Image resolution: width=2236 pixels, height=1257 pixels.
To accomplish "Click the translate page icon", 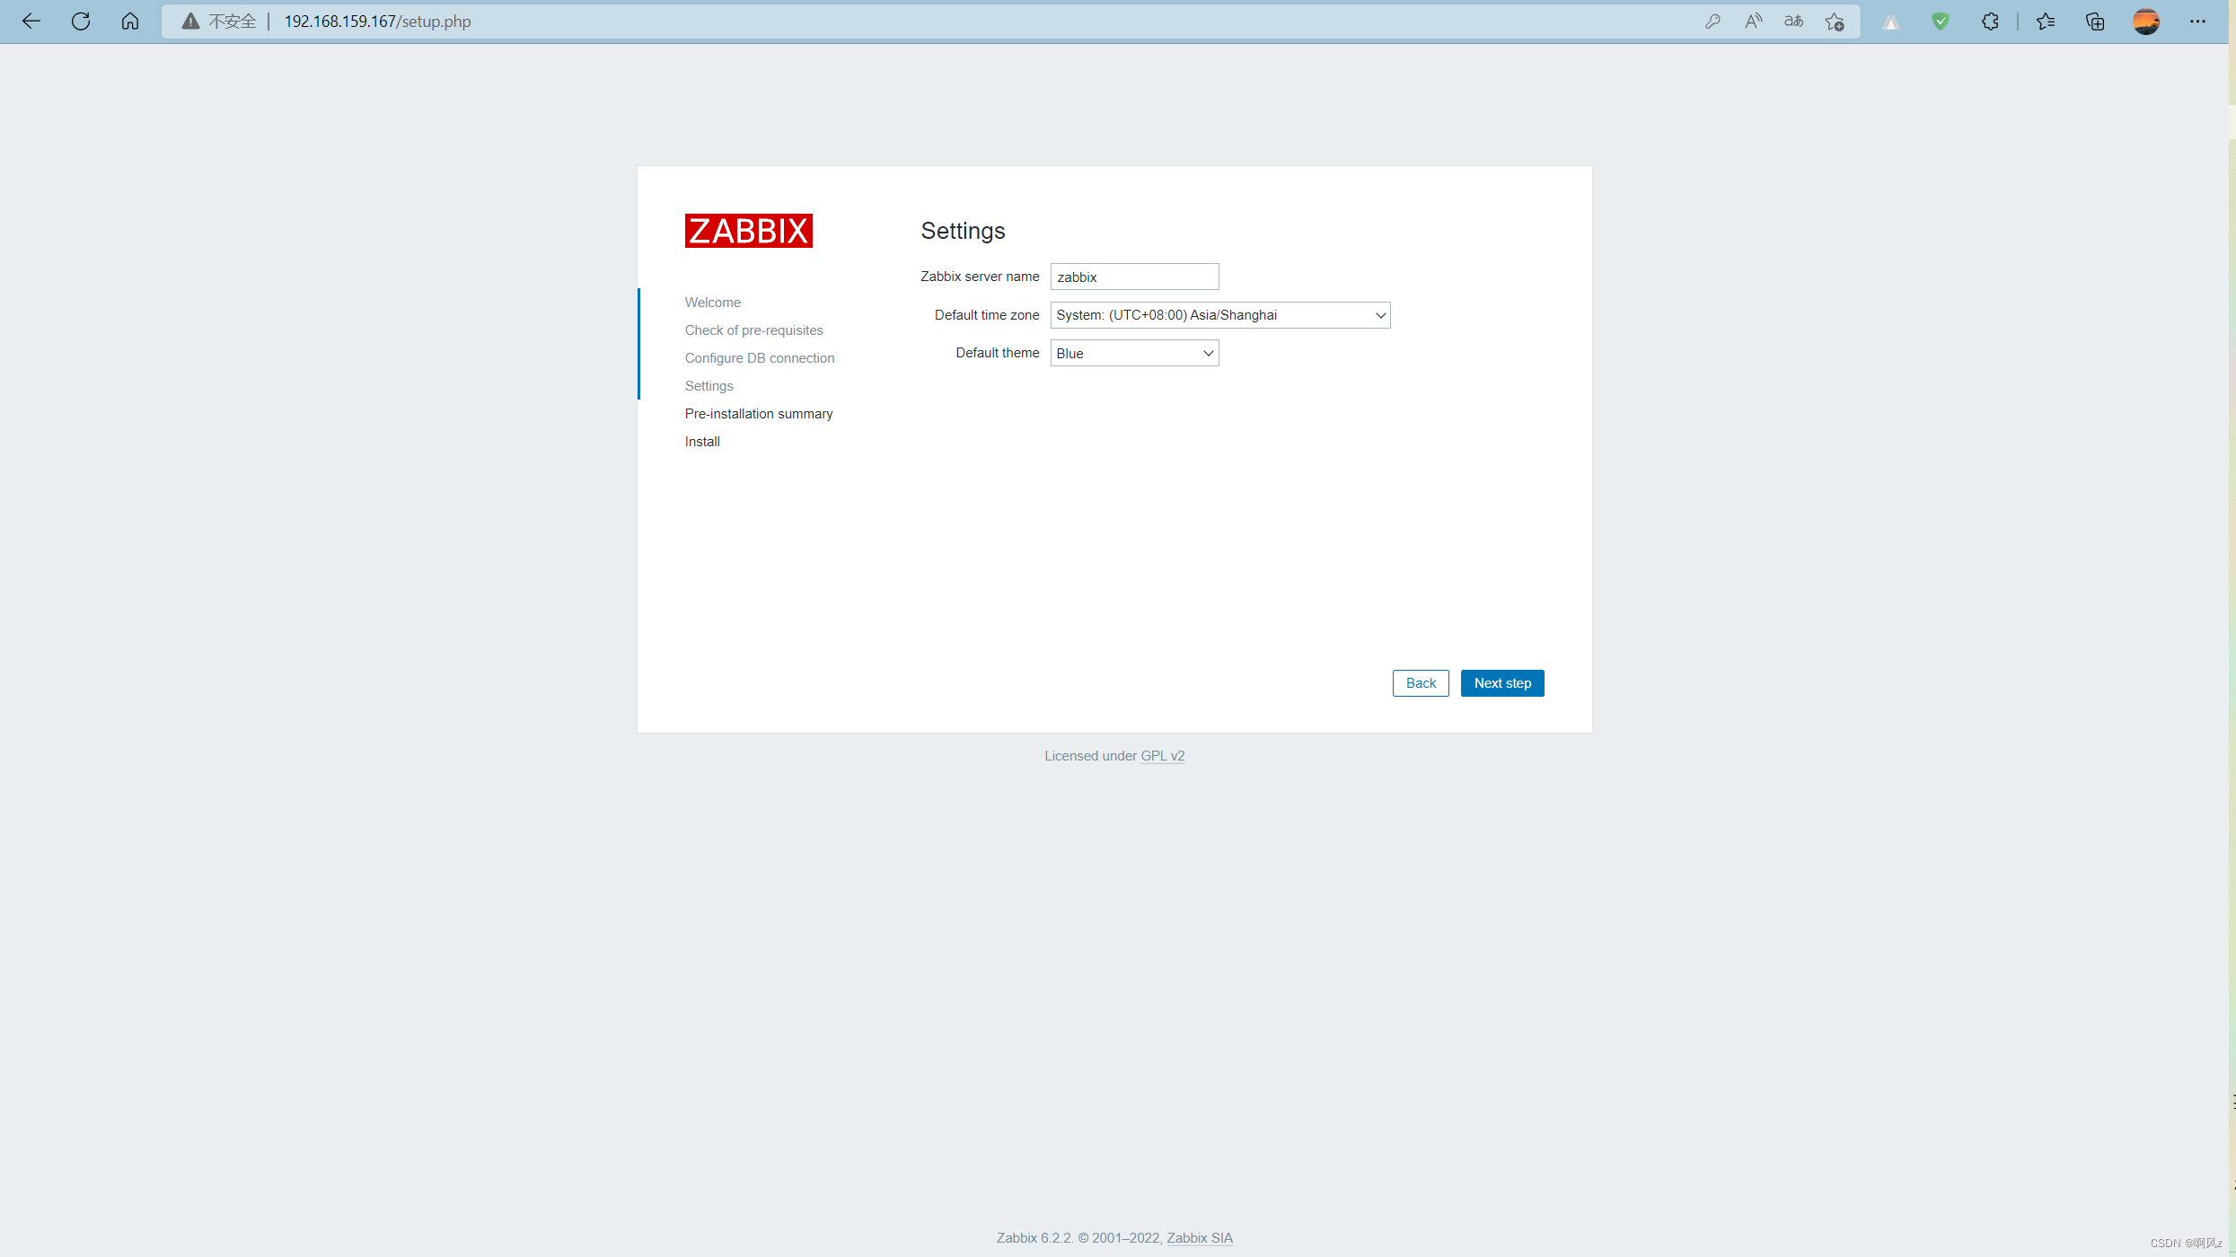I will (x=1793, y=22).
